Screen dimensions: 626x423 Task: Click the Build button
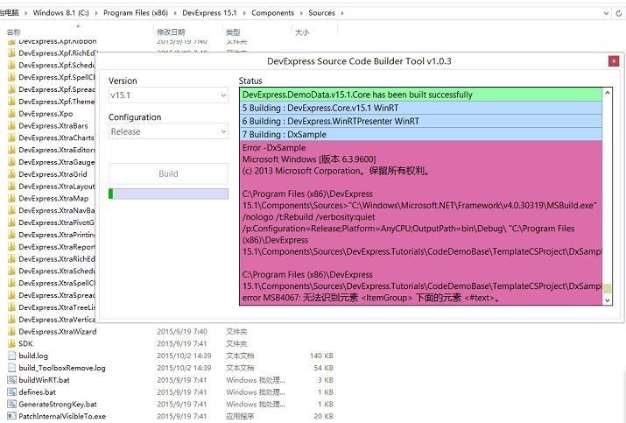coord(168,173)
